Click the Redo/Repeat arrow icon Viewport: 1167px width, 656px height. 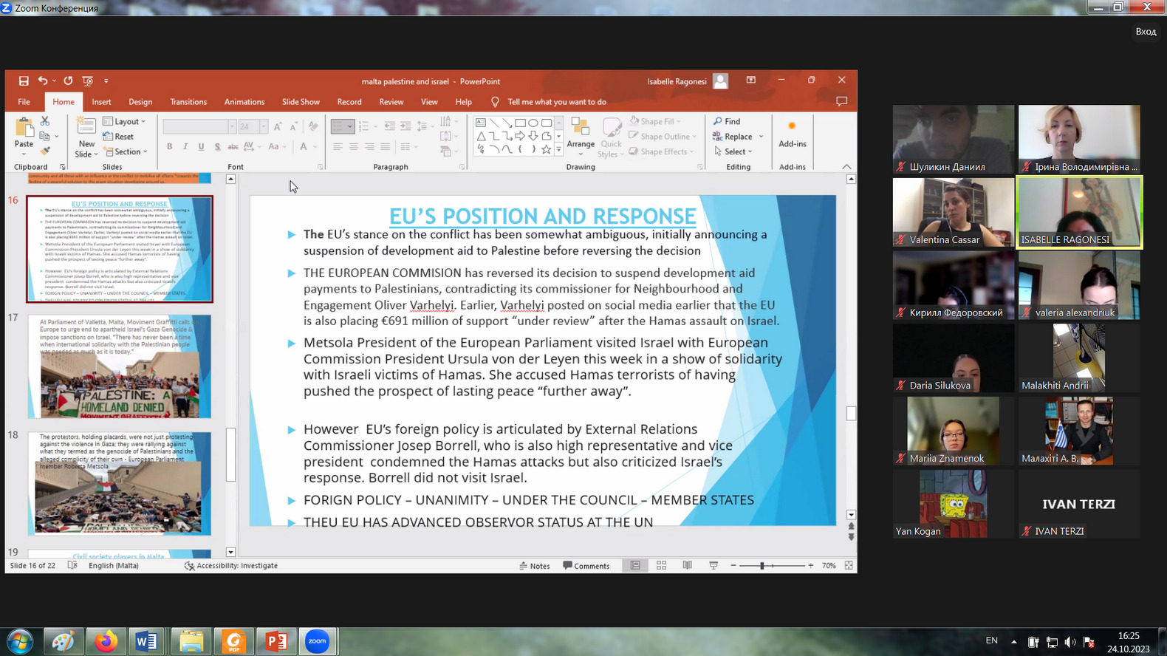pos(68,81)
